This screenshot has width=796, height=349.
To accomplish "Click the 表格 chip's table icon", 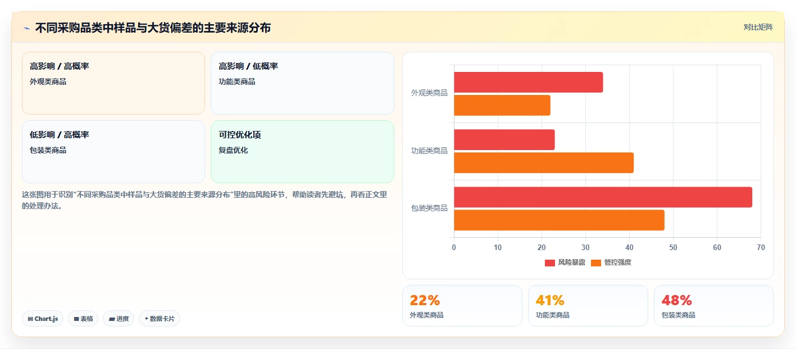I will [76, 319].
